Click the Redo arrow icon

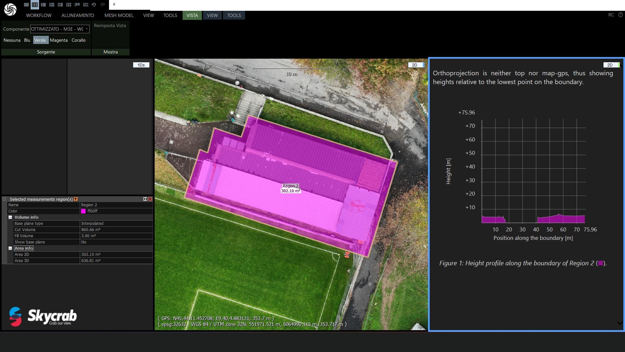[x=103, y=5]
